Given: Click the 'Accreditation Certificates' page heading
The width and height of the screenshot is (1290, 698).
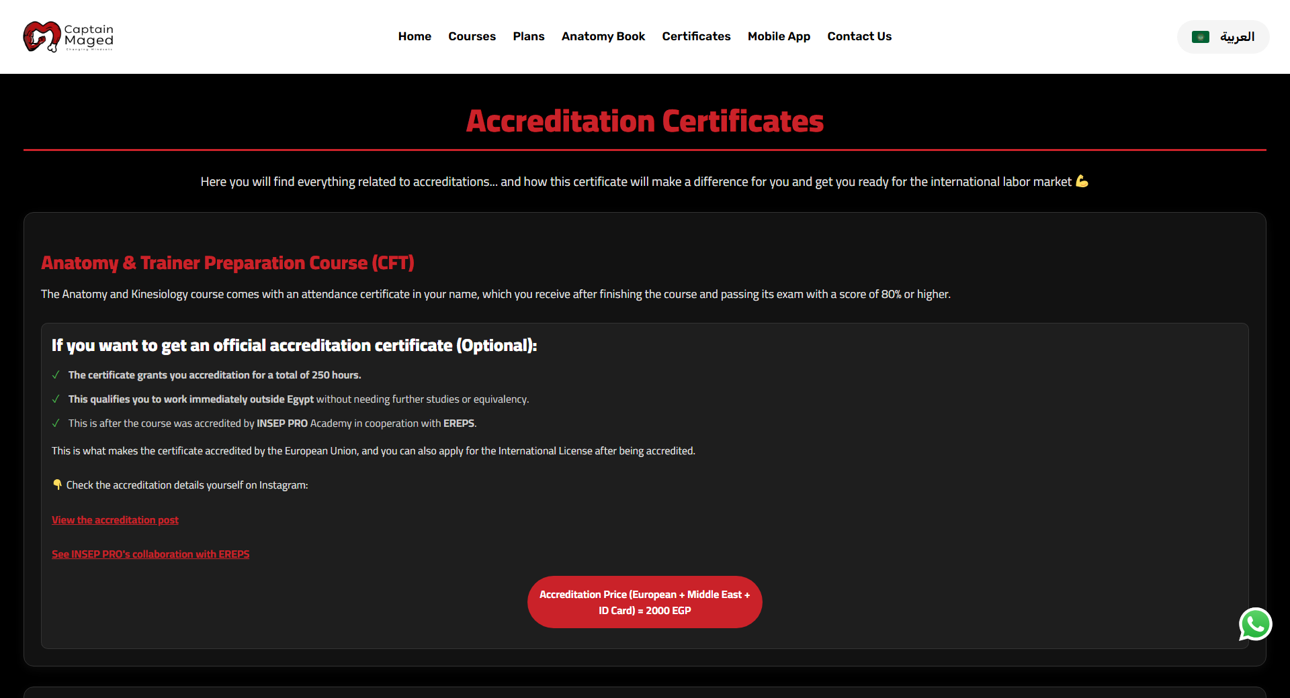Looking at the screenshot, I should click(645, 121).
